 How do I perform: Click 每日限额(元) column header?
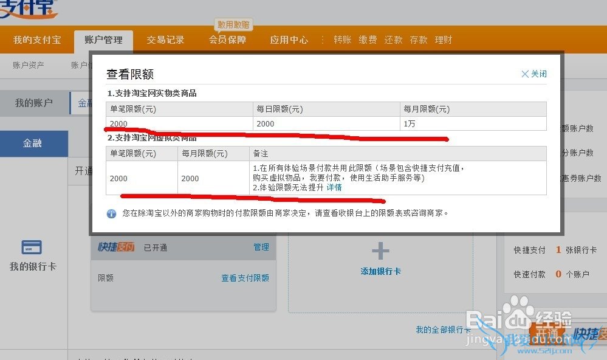[x=326, y=109]
